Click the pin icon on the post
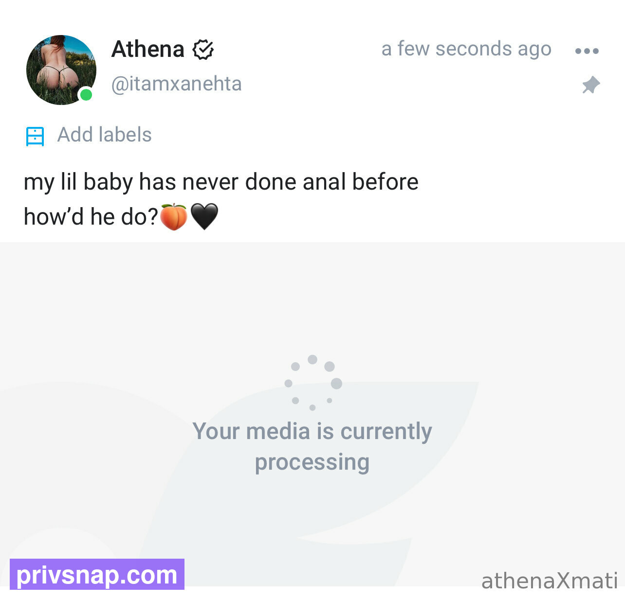Viewport: 625px width, 600px height. click(591, 85)
